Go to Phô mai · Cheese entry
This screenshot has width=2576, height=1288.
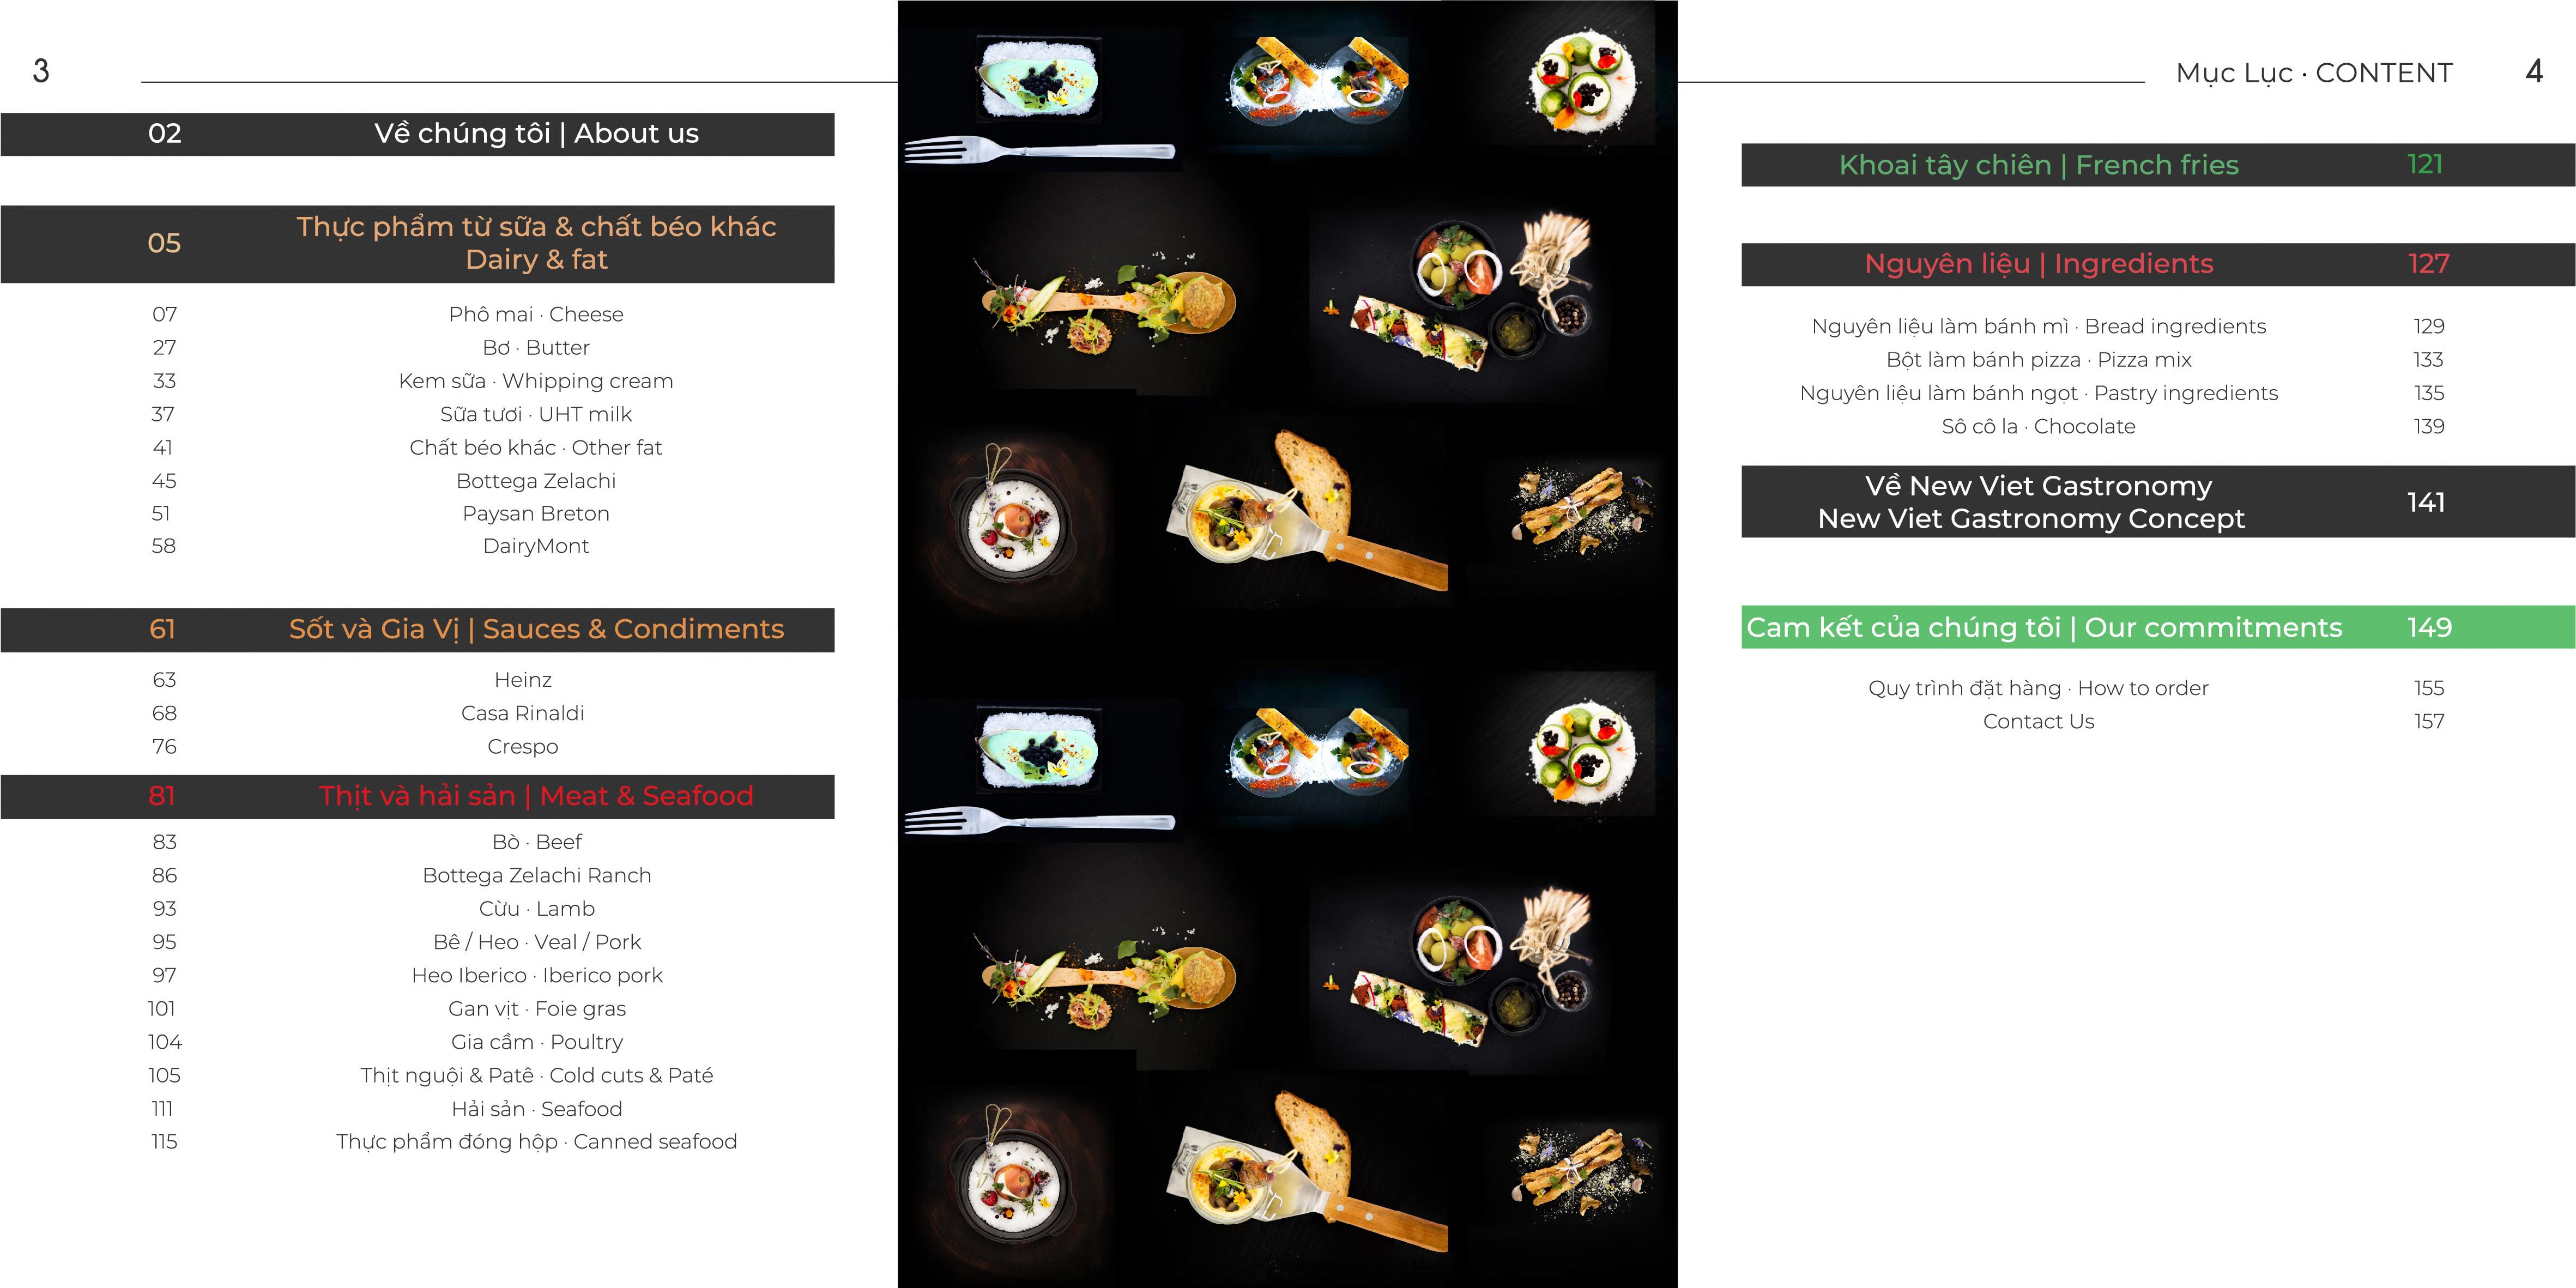click(x=536, y=314)
